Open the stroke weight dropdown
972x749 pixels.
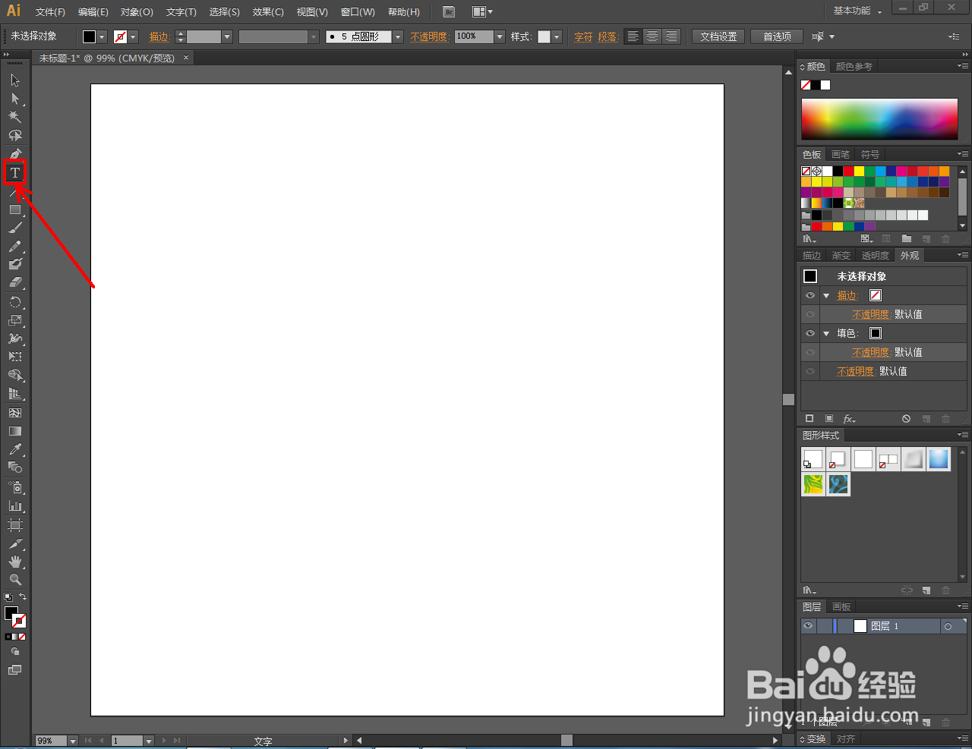tap(226, 36)
